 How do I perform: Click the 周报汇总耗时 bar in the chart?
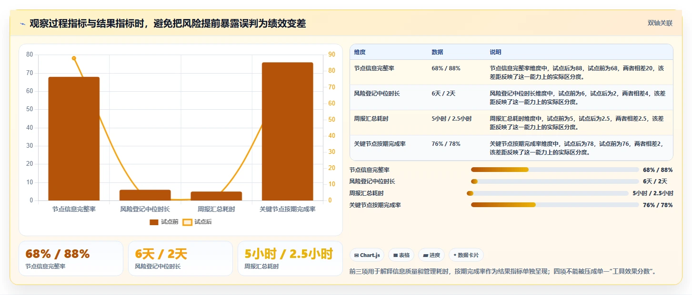click(216, 196)
